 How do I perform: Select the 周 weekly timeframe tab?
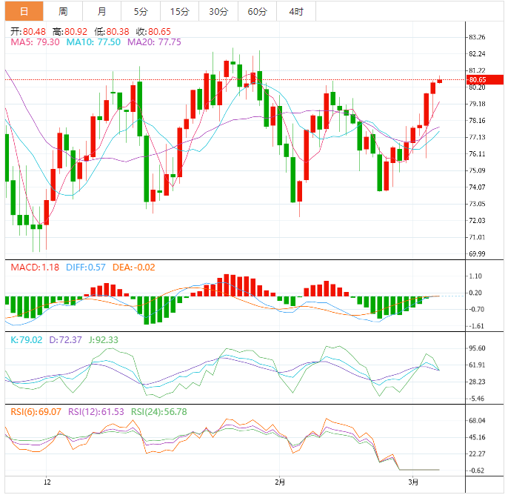click(x=63, y=11)
